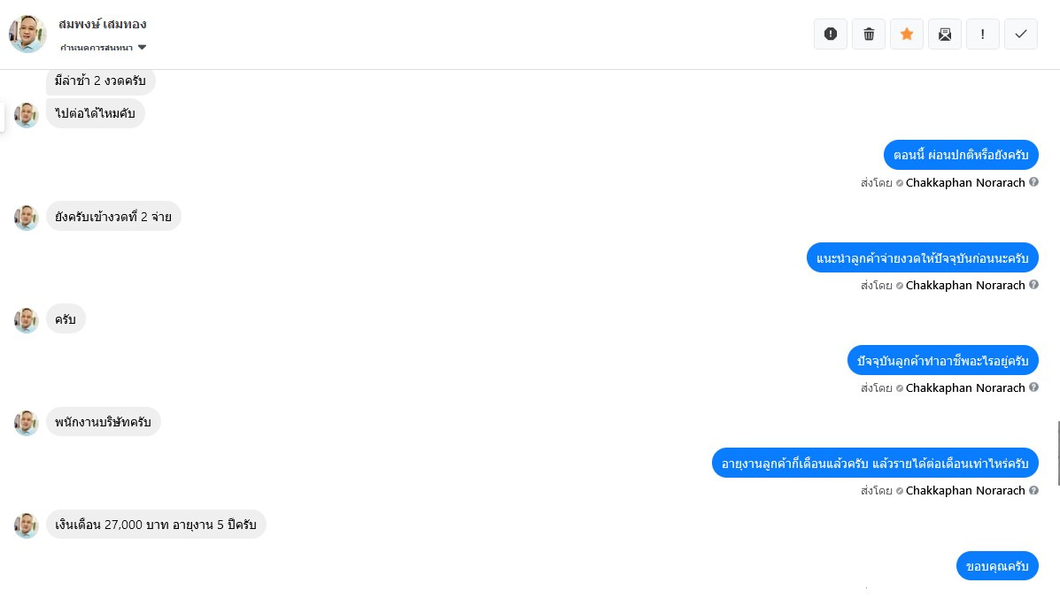The height and width of the screenshot is (598, 1060).
Task: Expand the conversation assignment dropdown arrow
Action: (x=142, y=47)
